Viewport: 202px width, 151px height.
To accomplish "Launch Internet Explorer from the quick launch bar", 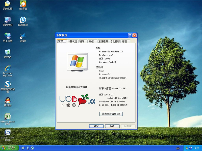I will pyautogui.click(x=23, y=148).
